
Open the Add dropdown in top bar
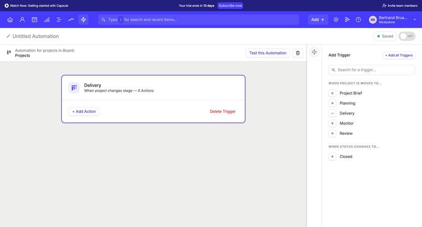coord(317,20)
